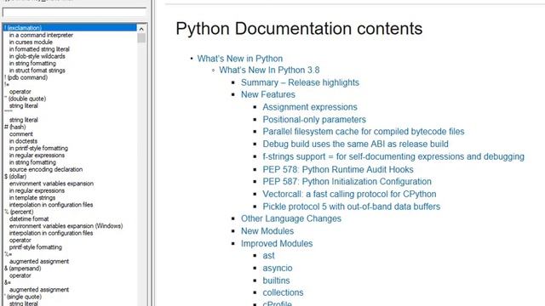Select 'printf-style formatting' index entry
The height and width of the screenshot is (306, 545).
pyautogui.click(x=36, y=247)
